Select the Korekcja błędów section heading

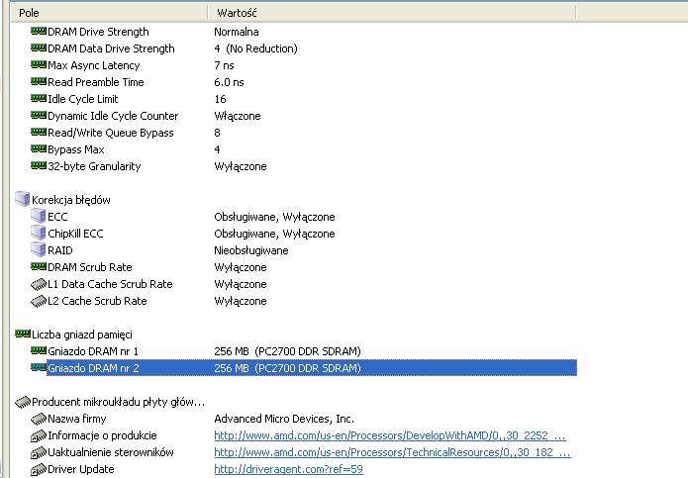[70, 200]
